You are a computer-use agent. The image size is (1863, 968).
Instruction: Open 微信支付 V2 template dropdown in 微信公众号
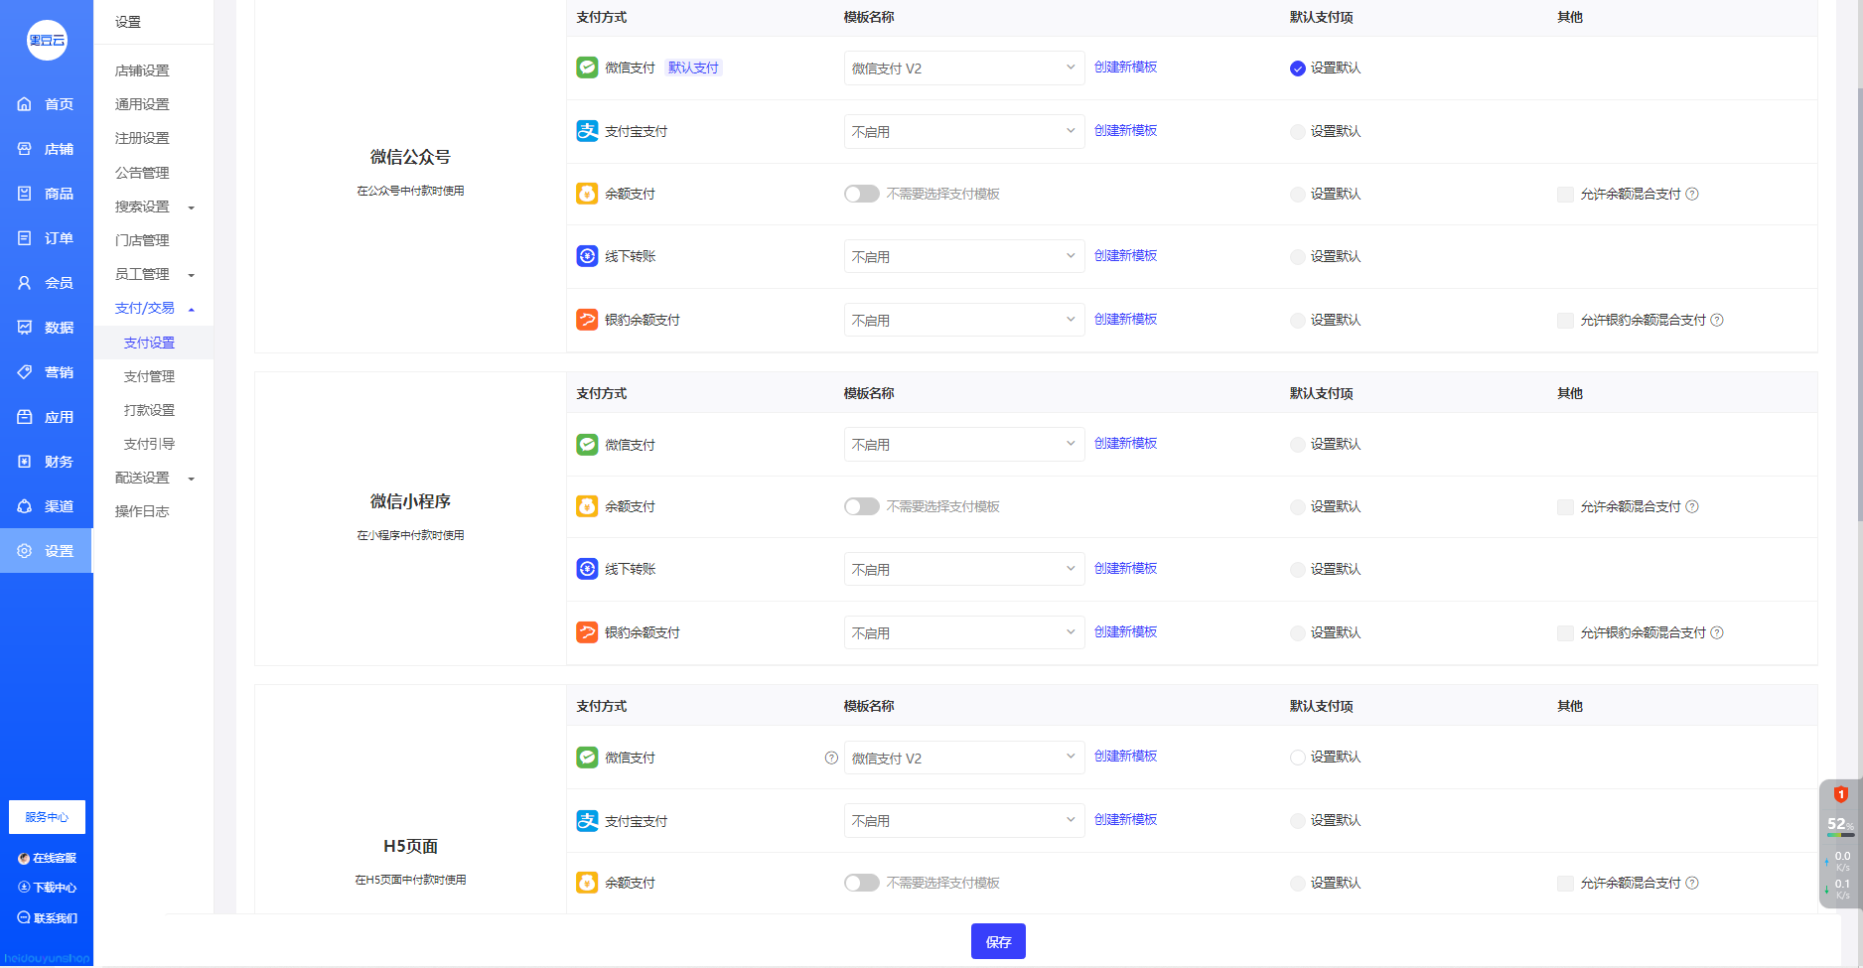pos(963,68)
